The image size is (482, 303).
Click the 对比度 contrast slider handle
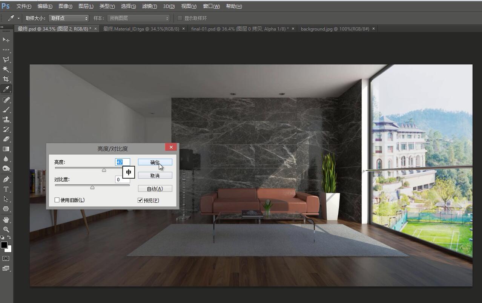pos(92,187)
